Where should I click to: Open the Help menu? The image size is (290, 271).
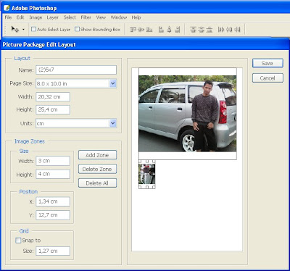point(136,17)
